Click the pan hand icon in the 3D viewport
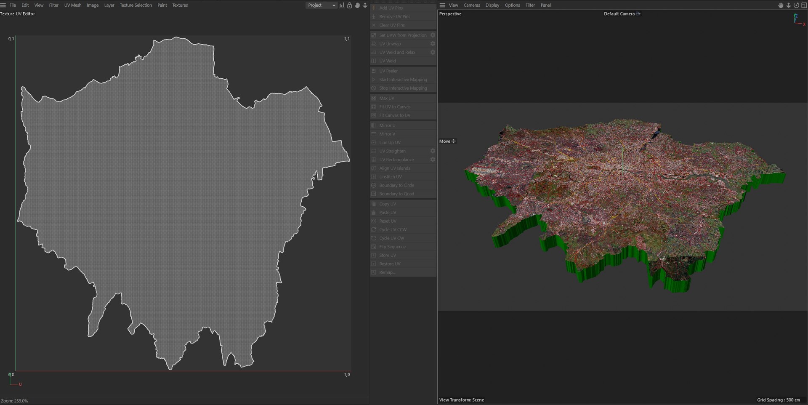The width and height of the screenshot is (808, 405). (781, 5)
